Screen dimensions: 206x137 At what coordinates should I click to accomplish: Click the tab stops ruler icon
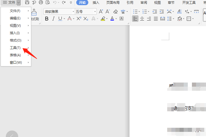(x=196, y=12)
